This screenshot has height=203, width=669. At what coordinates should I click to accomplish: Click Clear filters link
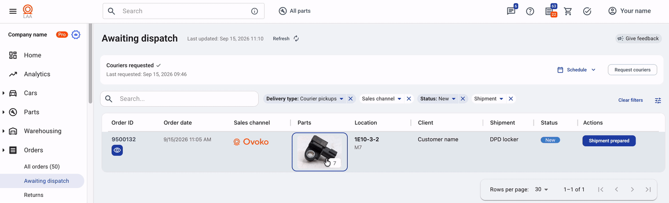[630, 100]
